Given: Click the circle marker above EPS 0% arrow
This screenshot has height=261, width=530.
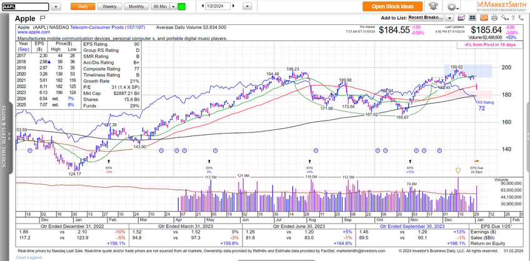Looking at the screenshot, I should coord(216,150).
